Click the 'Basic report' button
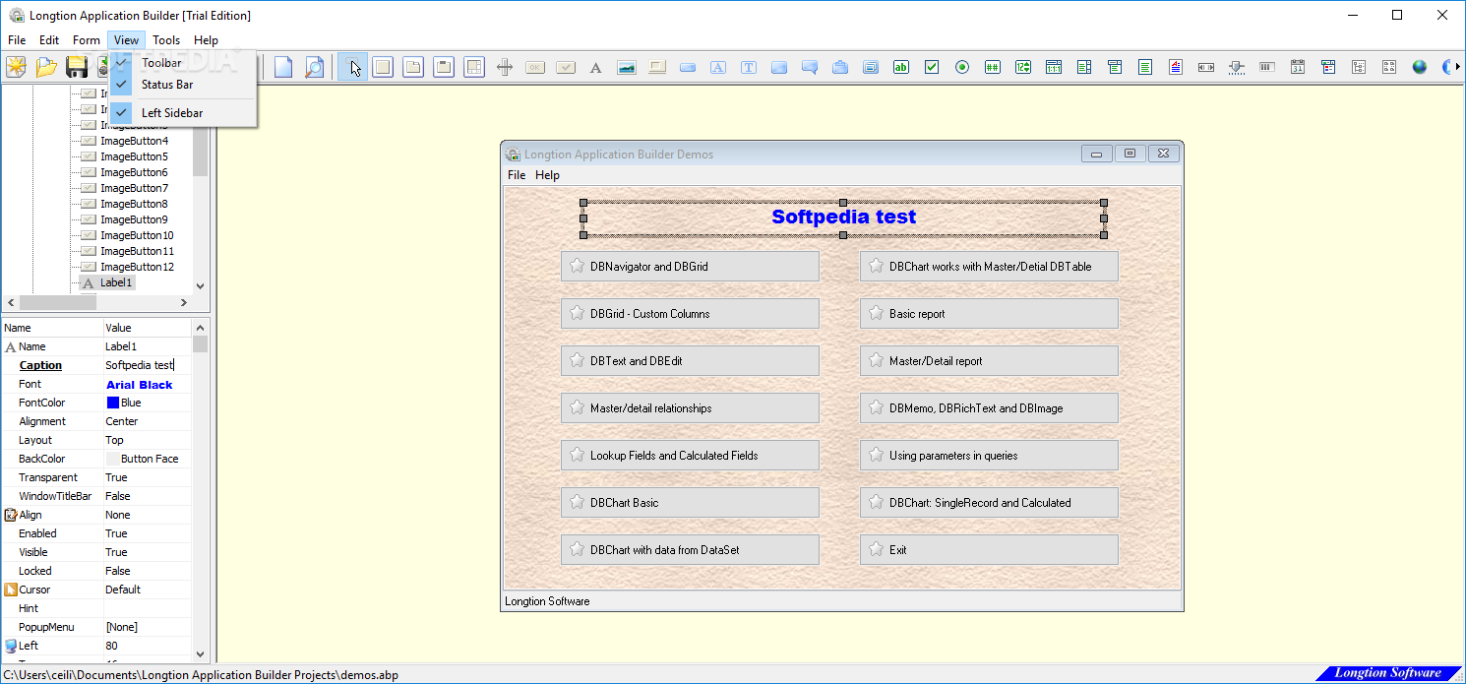This screenshot has height=684, width=1466. 989,314
